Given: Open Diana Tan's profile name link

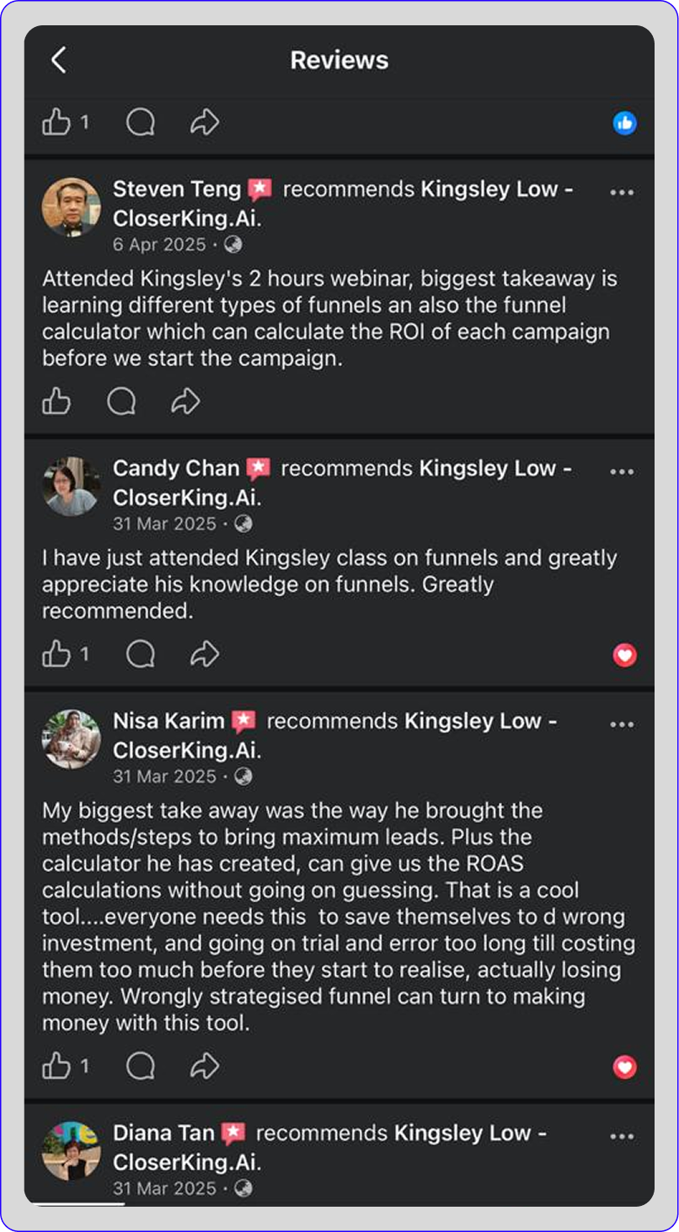Looking at the screenshot, I should [163, 1132].
